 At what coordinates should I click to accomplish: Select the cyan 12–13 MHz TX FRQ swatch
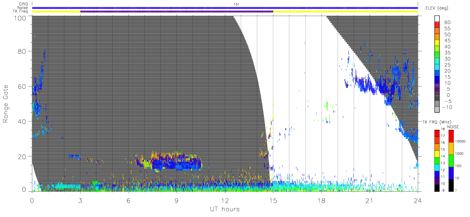[x=437, y=168]
